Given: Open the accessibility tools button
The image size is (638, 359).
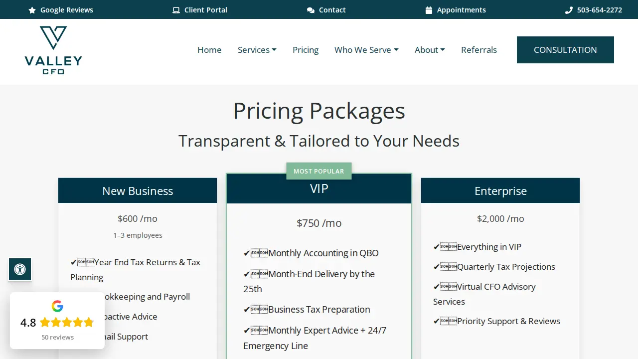Looking at the screenshot, I should click(x=20, y=269).
